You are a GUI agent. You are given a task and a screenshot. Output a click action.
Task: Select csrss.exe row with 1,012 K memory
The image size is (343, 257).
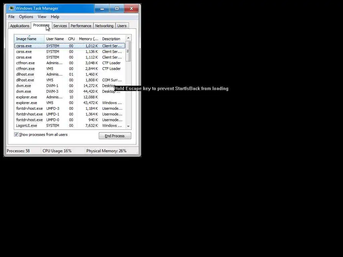[70, 46]
